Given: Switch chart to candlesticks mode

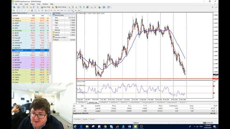Looking at the screenshot, I should [73, 7].
